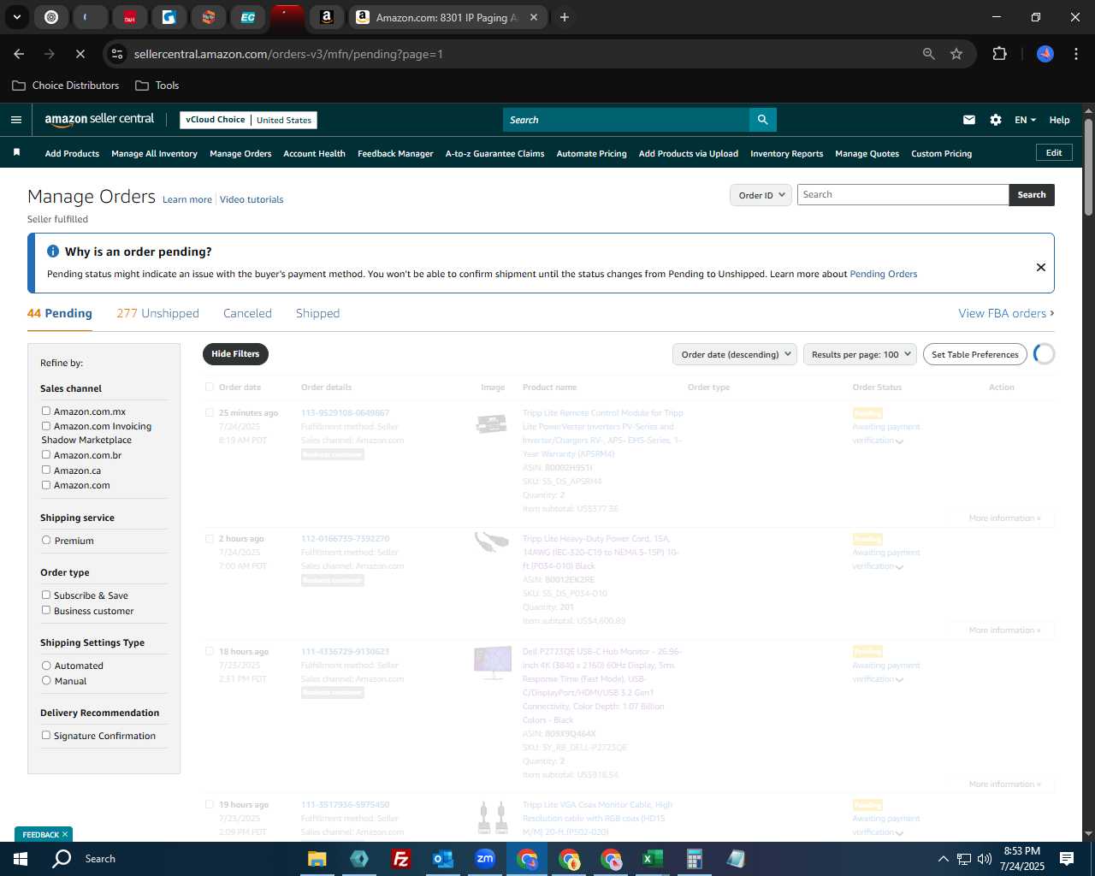
Task: Open the messages envelope icon
Action: [x=969, y=120]
